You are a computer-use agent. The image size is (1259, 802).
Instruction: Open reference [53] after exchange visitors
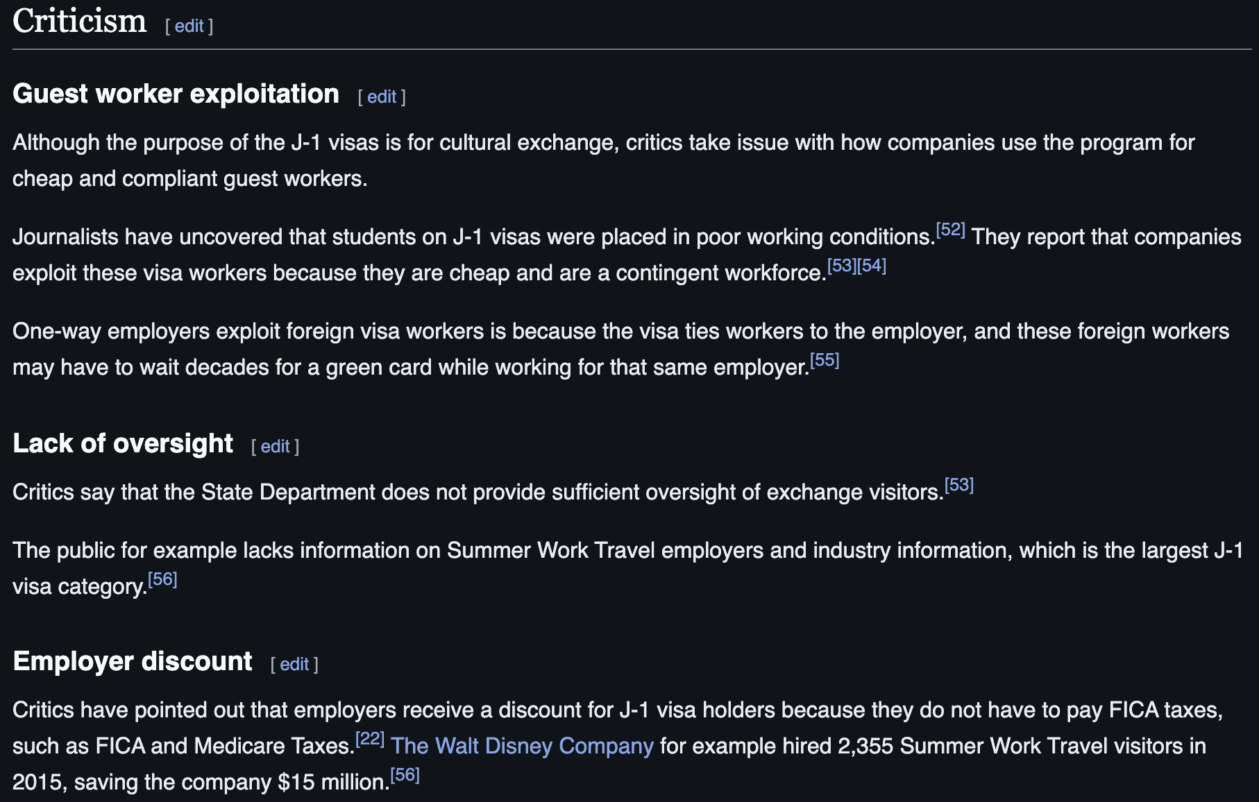[x=959, y=485]
